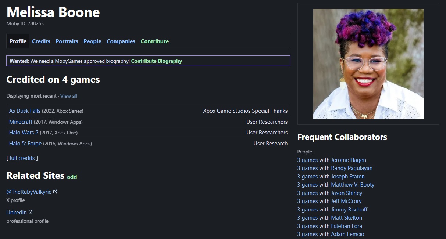Open the Minecraft game link
The height and width of the screenshot is (239, 446).
[x=21, y=122]
